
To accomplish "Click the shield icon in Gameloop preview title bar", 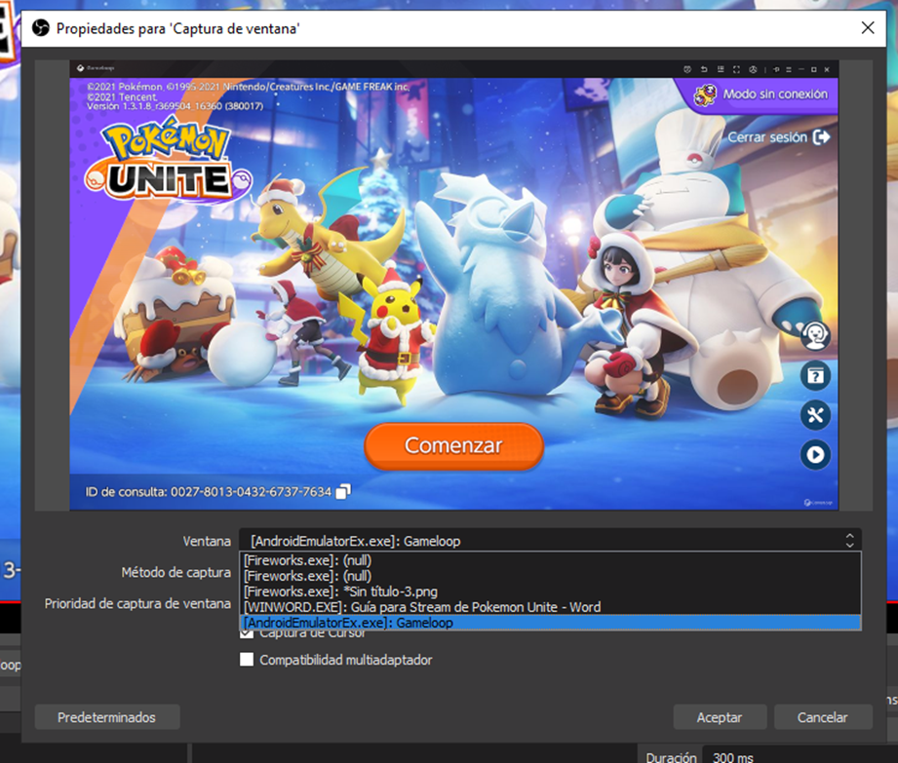I will (x=687, y=69).
